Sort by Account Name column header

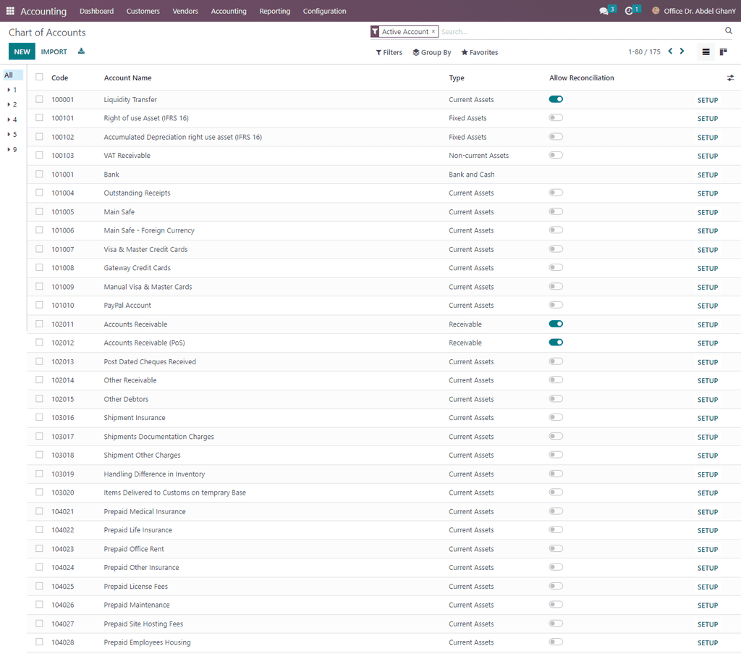[127, 78]
